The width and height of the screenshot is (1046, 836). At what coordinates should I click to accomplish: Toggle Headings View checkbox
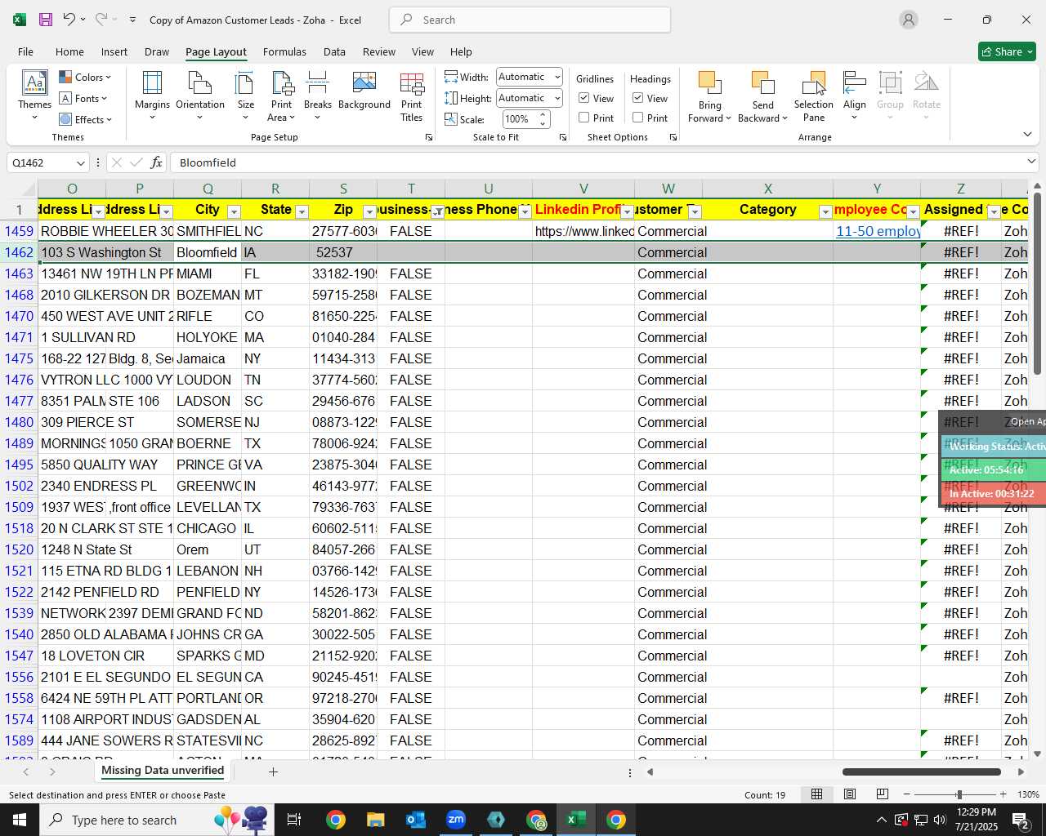tap(638, 98)
